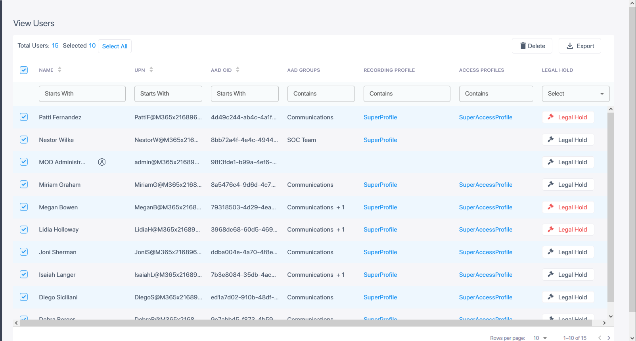Screen dimensions: 636x341
Task: Click Select All users
Action: tap(115, 46)
